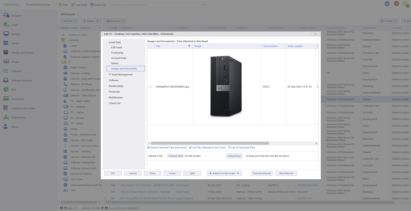
Task: Open Storage and Spares sidebar icon
Action: coord(6,53)
